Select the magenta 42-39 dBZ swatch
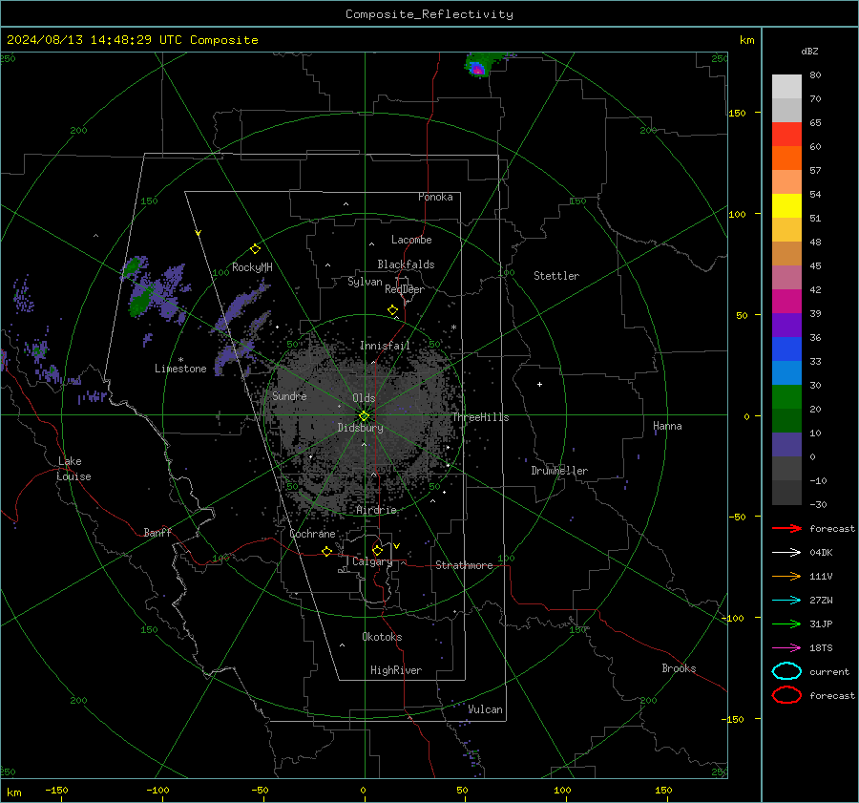 (786, 302)
